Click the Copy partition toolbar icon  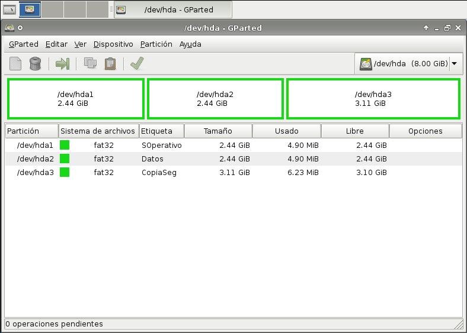(x=90, y=63)
